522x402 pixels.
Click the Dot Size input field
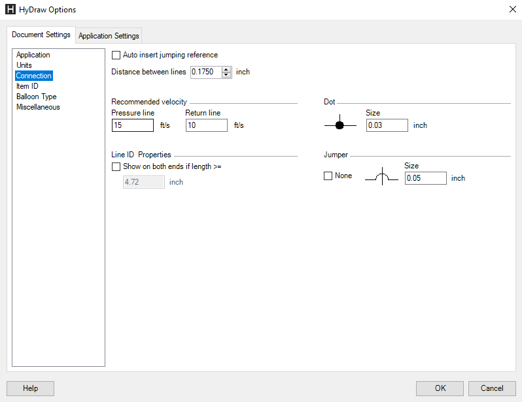pyautogui.click(x=387, y=125)
